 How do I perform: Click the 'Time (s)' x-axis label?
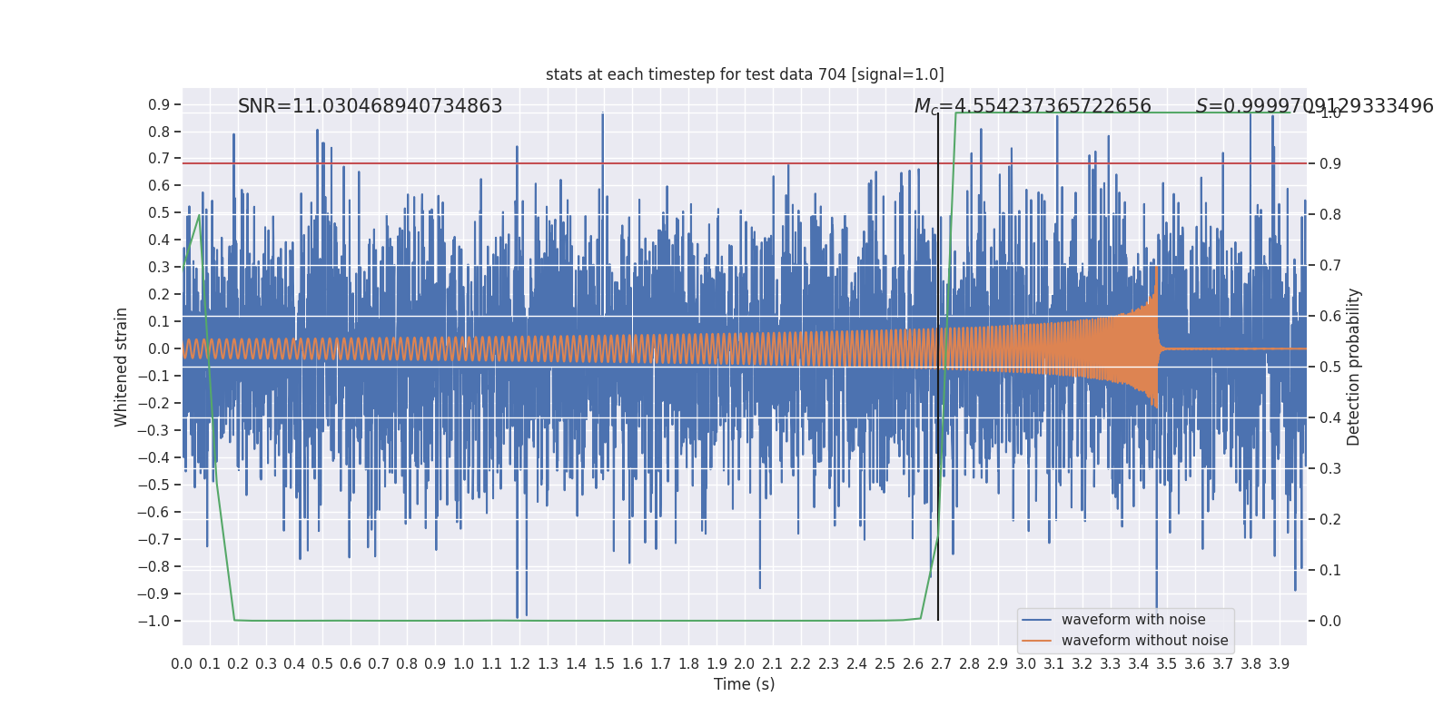[745, 684]
